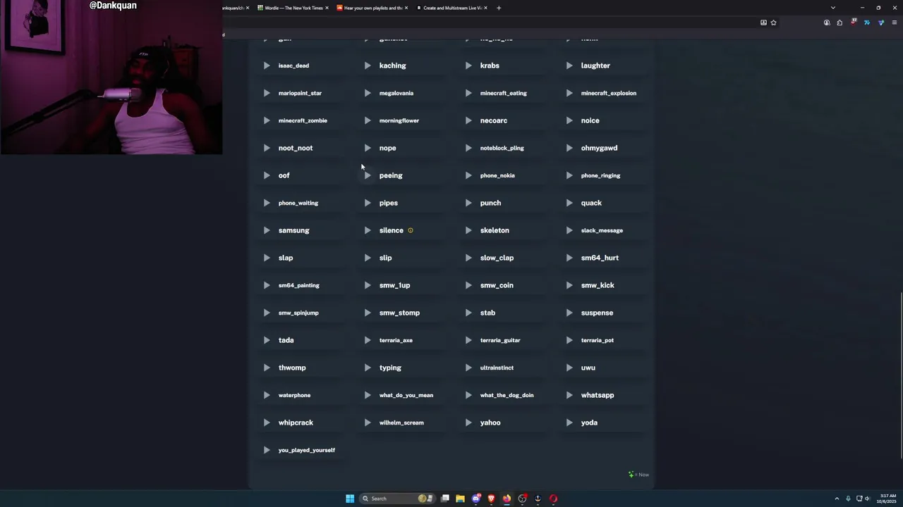Show hidden system tray icons
Screen dimensions: 903x507
837,499
